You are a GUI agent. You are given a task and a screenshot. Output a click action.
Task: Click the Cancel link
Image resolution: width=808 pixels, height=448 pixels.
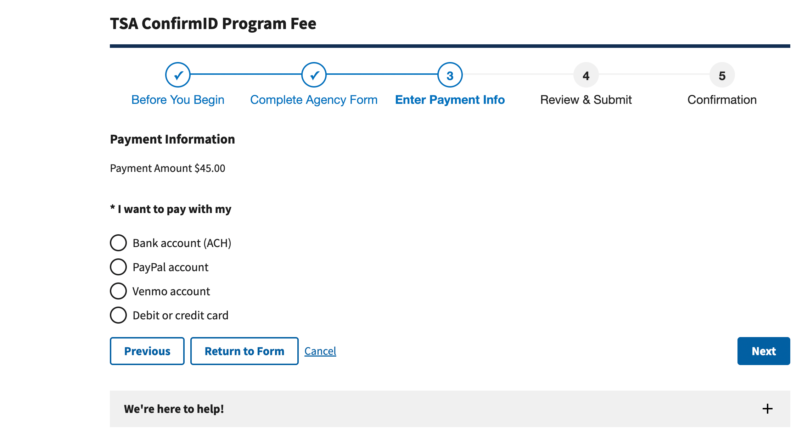[320, 351]
